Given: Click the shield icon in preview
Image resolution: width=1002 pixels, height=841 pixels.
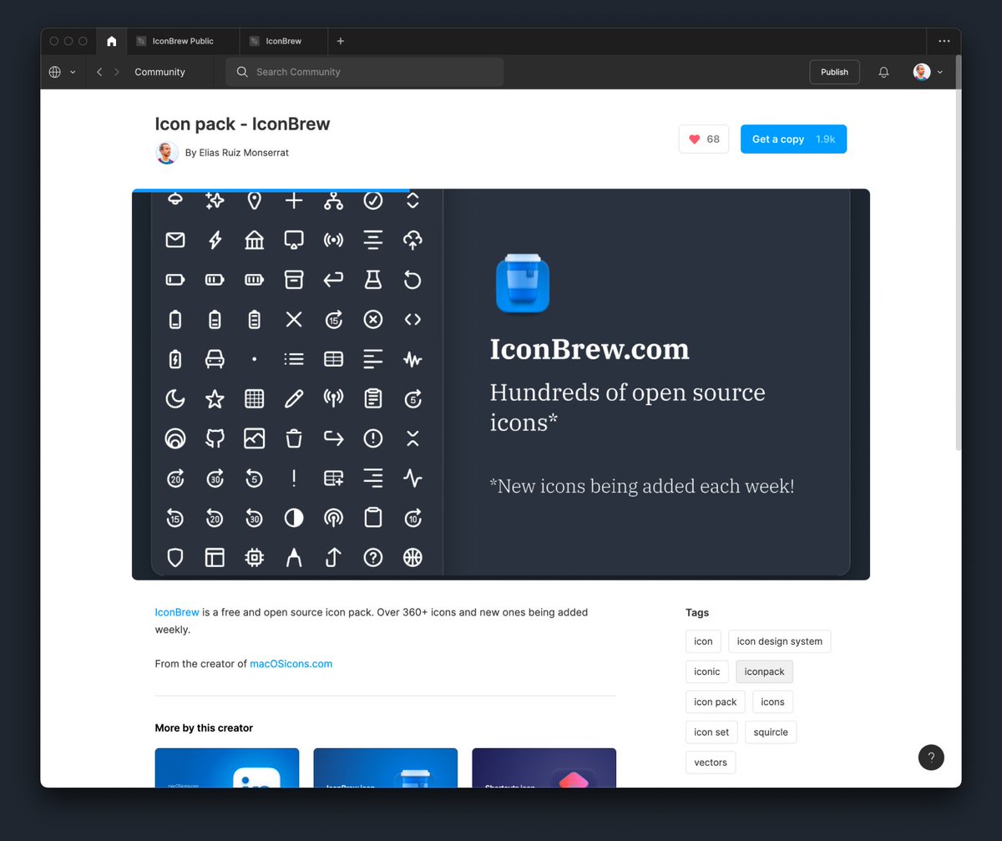Looking at the screenshot, I should 175,557.
